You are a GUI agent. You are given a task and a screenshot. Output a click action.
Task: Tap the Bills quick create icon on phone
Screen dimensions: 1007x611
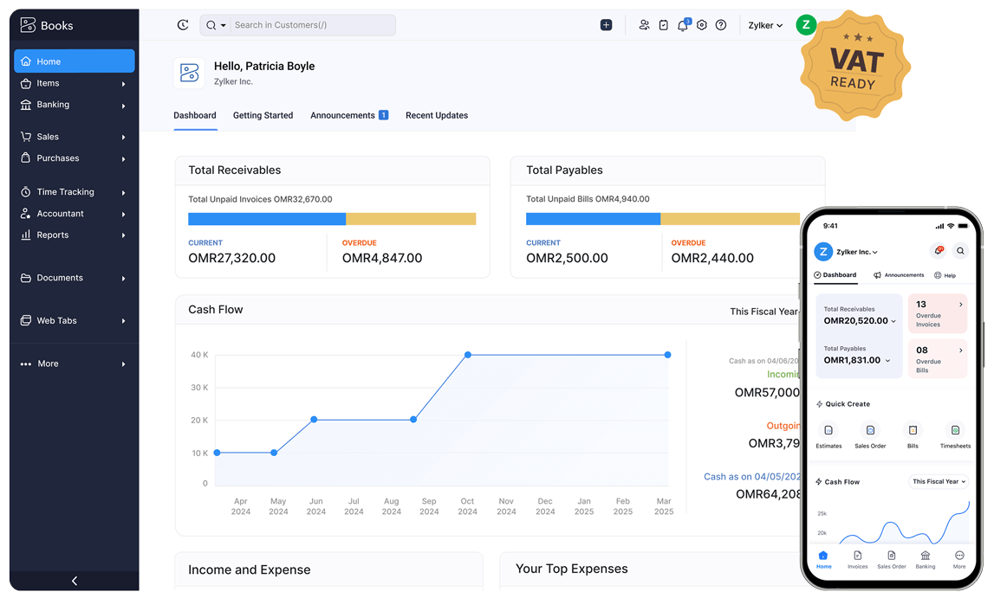pyautogui.click(x=913, y=430)
